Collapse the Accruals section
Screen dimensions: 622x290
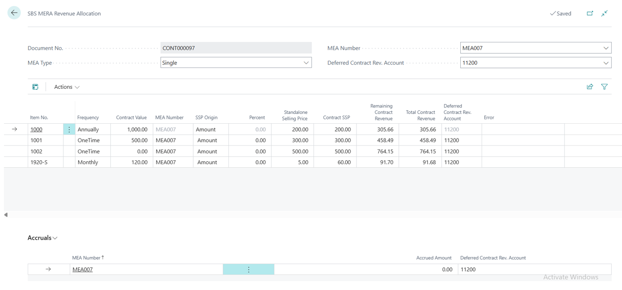click(x=43, y=238)
